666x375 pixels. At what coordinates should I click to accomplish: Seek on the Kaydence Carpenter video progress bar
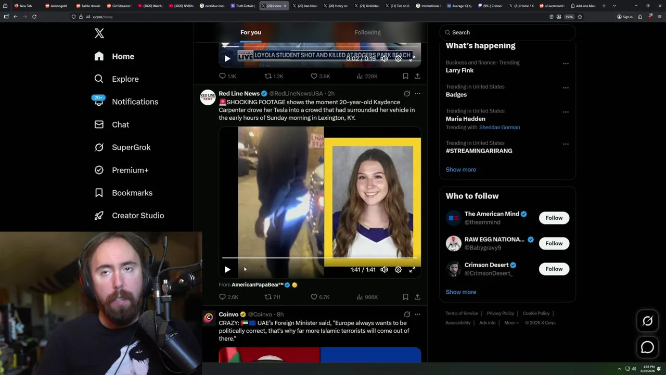pyautogui.click(x=320, y=258)
